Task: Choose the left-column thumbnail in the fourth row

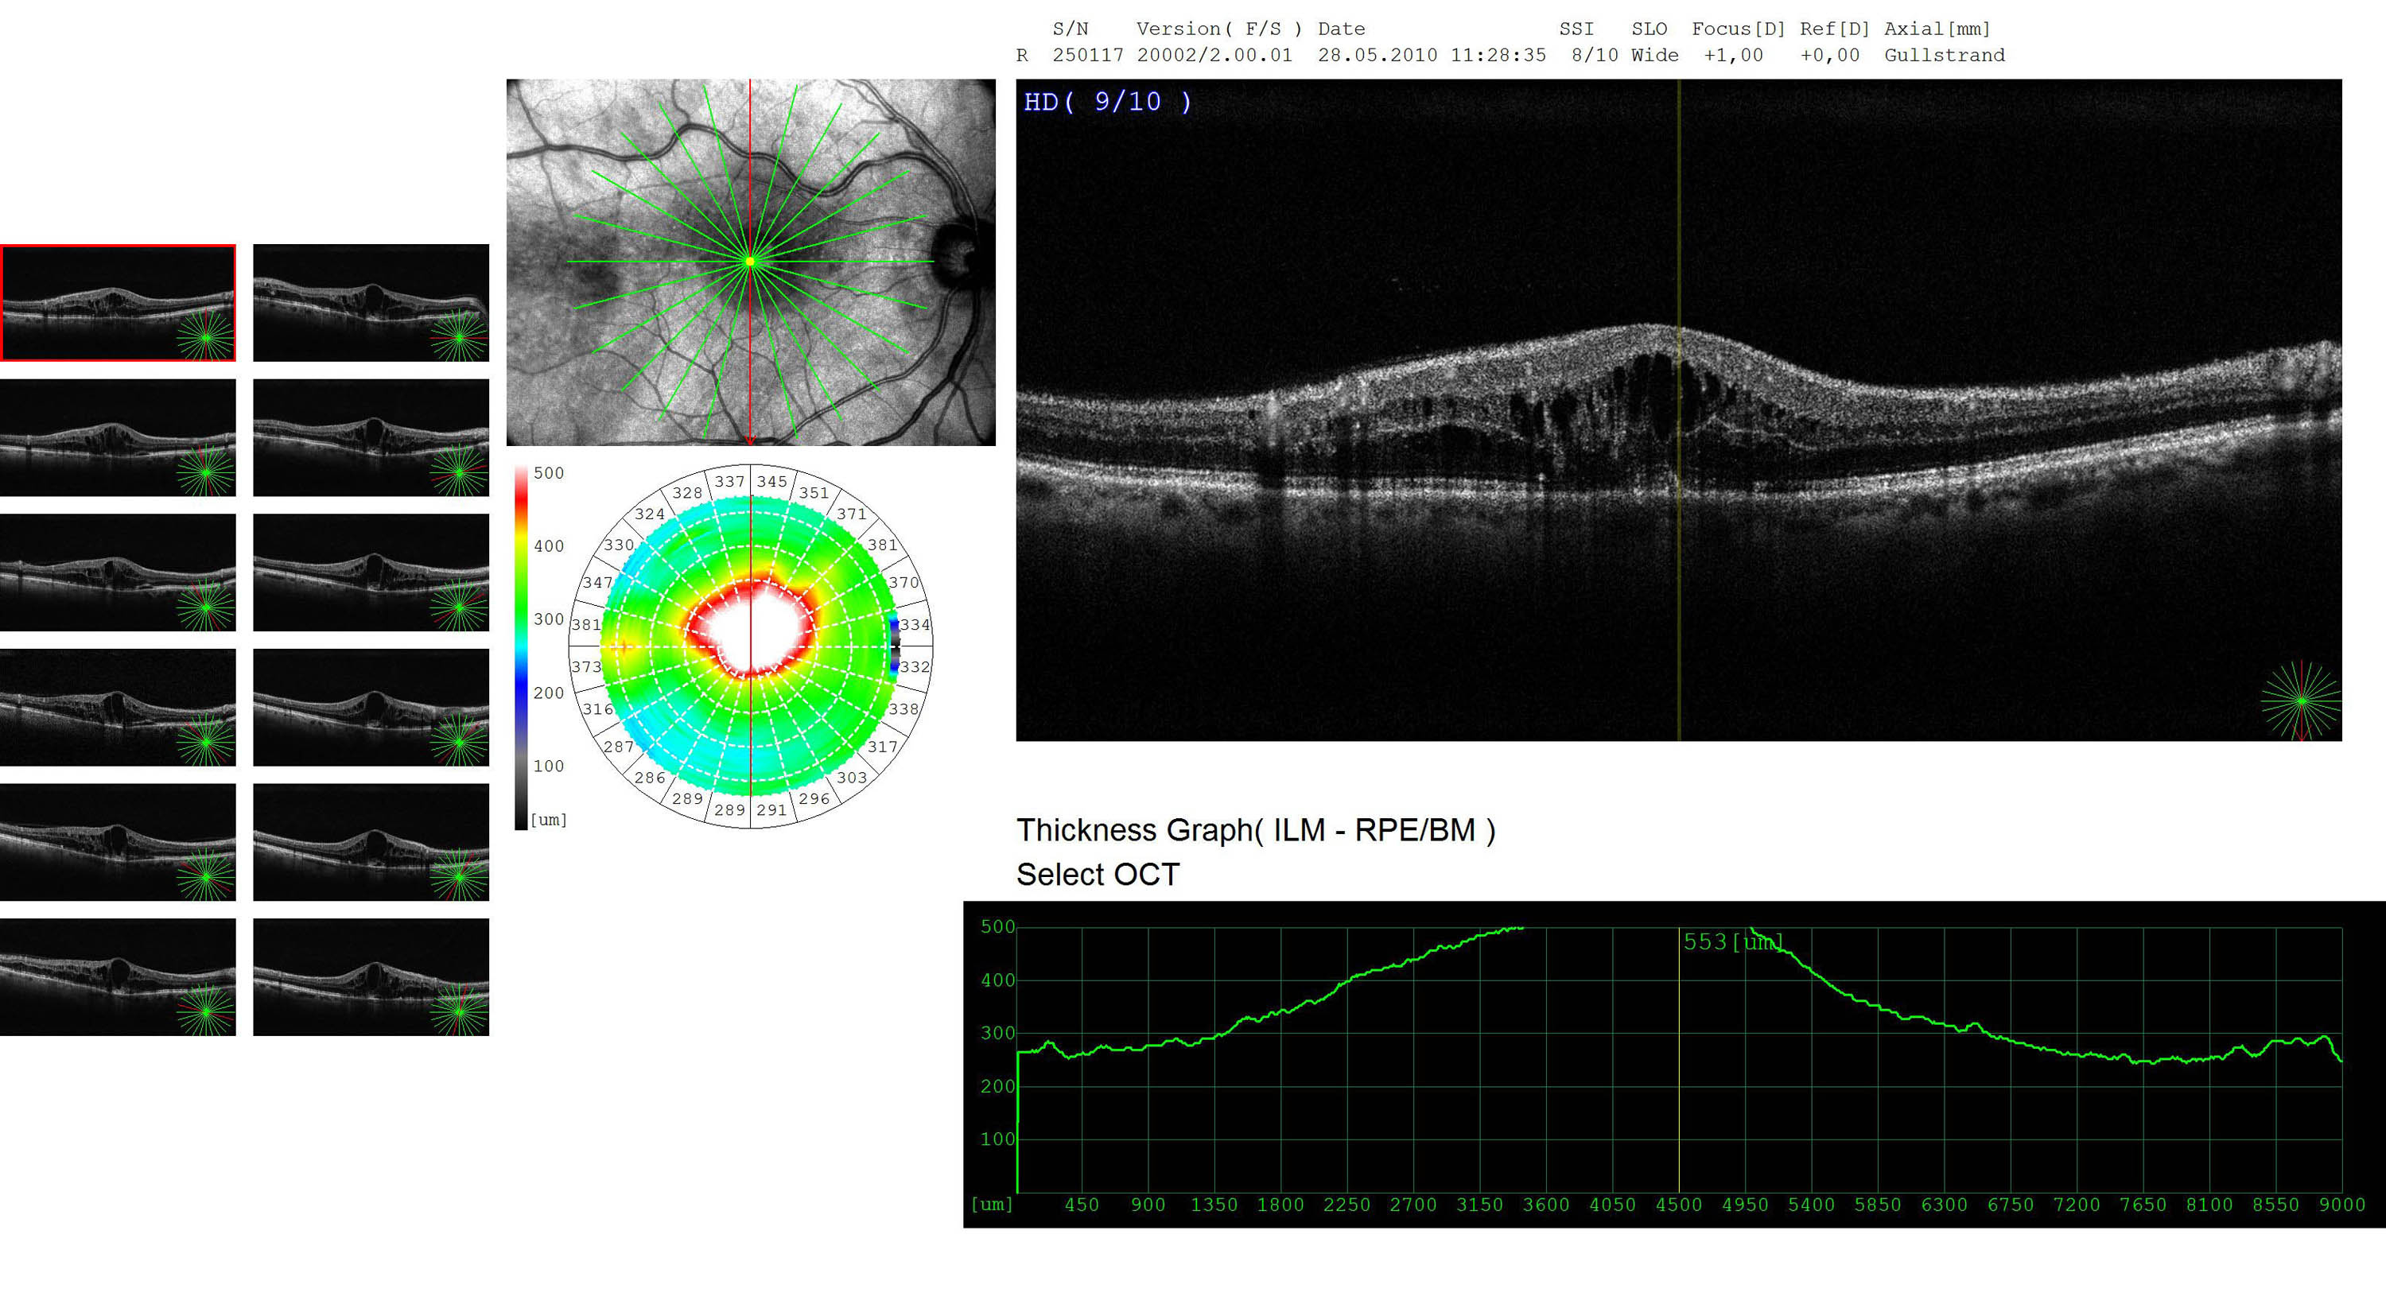Action: coord(118,708)
